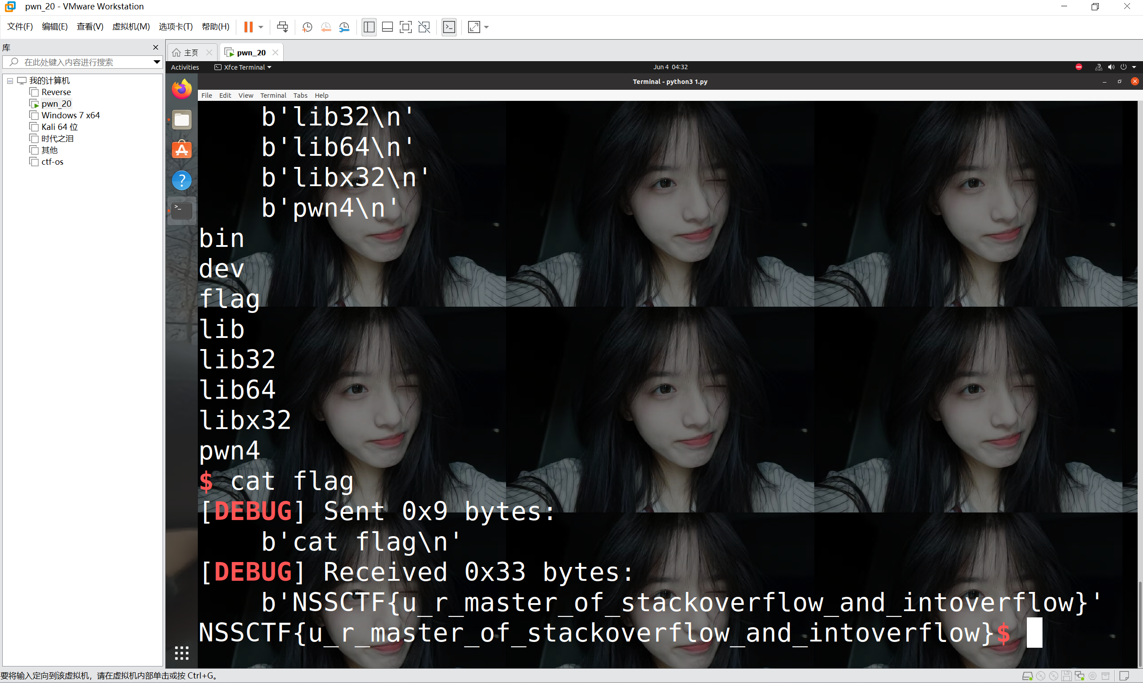
Task: Send Ctrl+Alt+Del to the virtual machine
Action: tap(282, 27)
